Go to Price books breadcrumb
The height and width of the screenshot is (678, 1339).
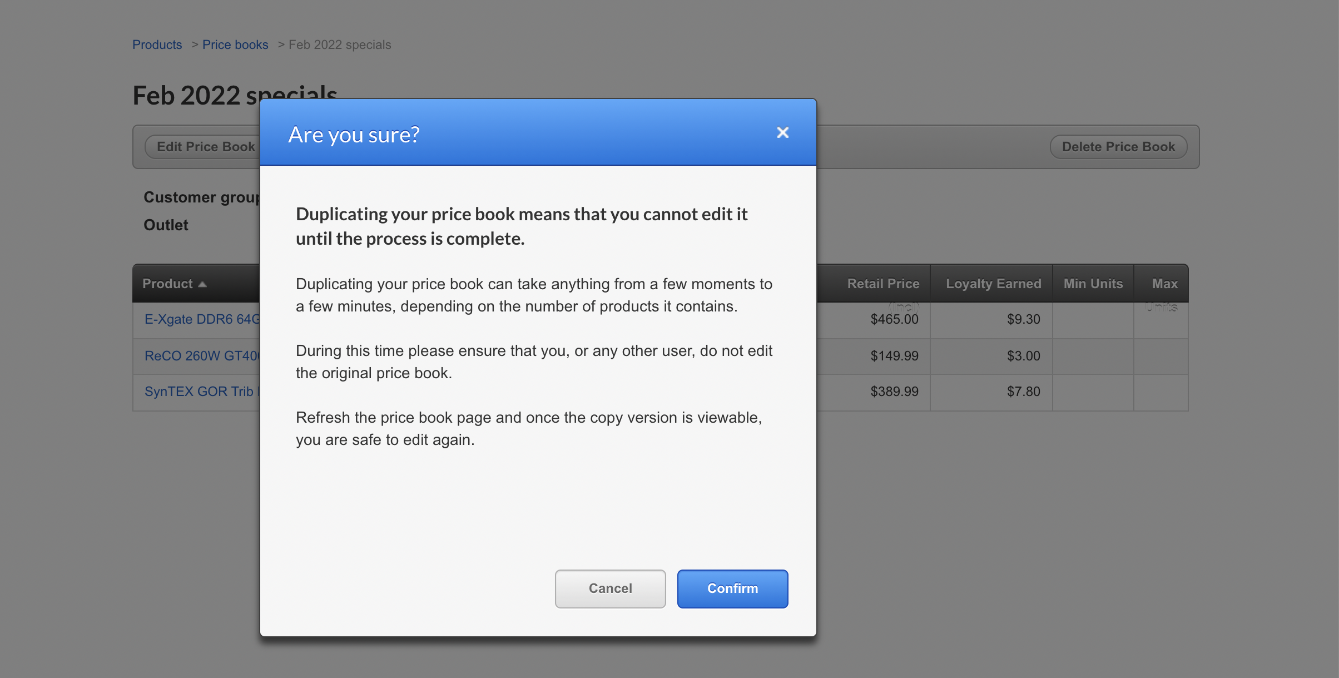pos(235,44)
